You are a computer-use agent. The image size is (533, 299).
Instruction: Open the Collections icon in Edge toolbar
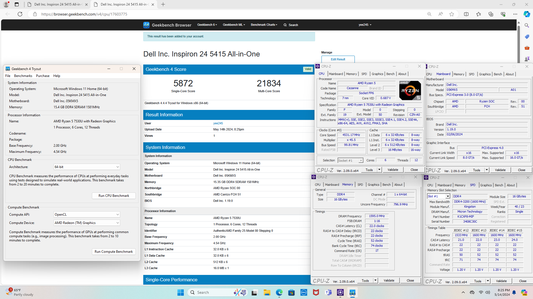[x=491, y=14]
